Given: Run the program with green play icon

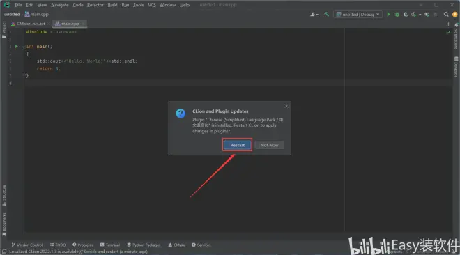Looking at the screenshot, I should 388,15.
